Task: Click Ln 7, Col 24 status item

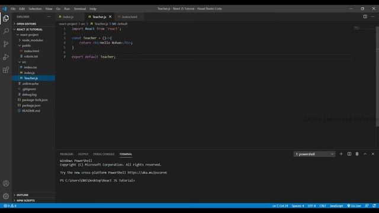Action: point(280,206)
